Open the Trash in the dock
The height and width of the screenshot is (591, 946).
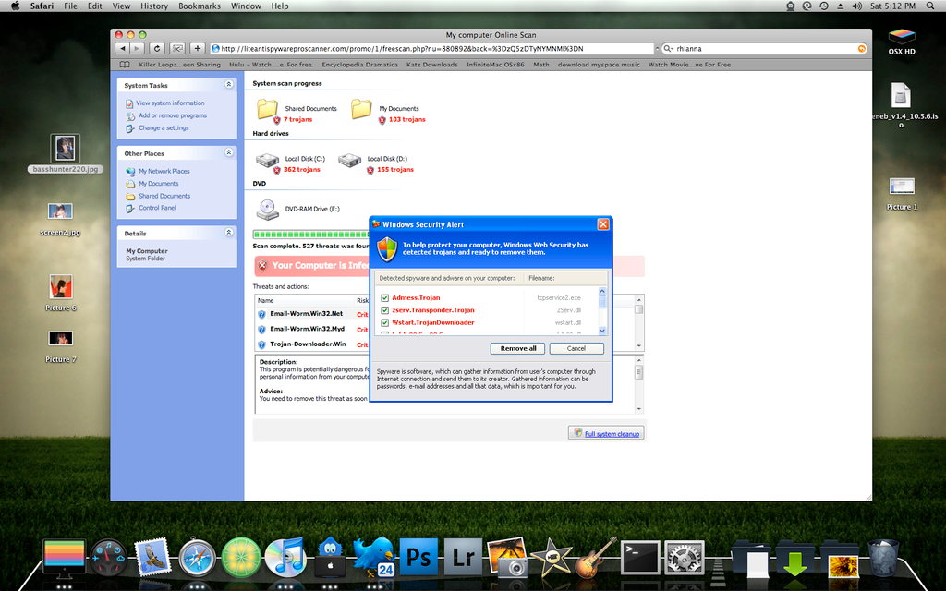pos(883,559)
